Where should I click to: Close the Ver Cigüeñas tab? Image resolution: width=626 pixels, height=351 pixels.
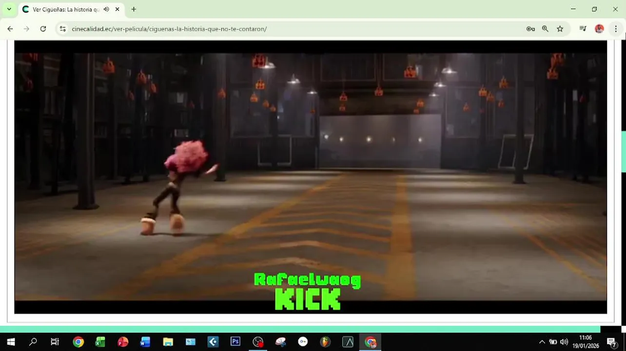tap(117, 9)
